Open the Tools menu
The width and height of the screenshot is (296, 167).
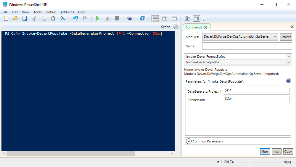click(37, 12)
